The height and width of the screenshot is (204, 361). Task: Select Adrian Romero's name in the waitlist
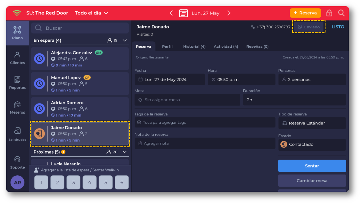point(67,103)
